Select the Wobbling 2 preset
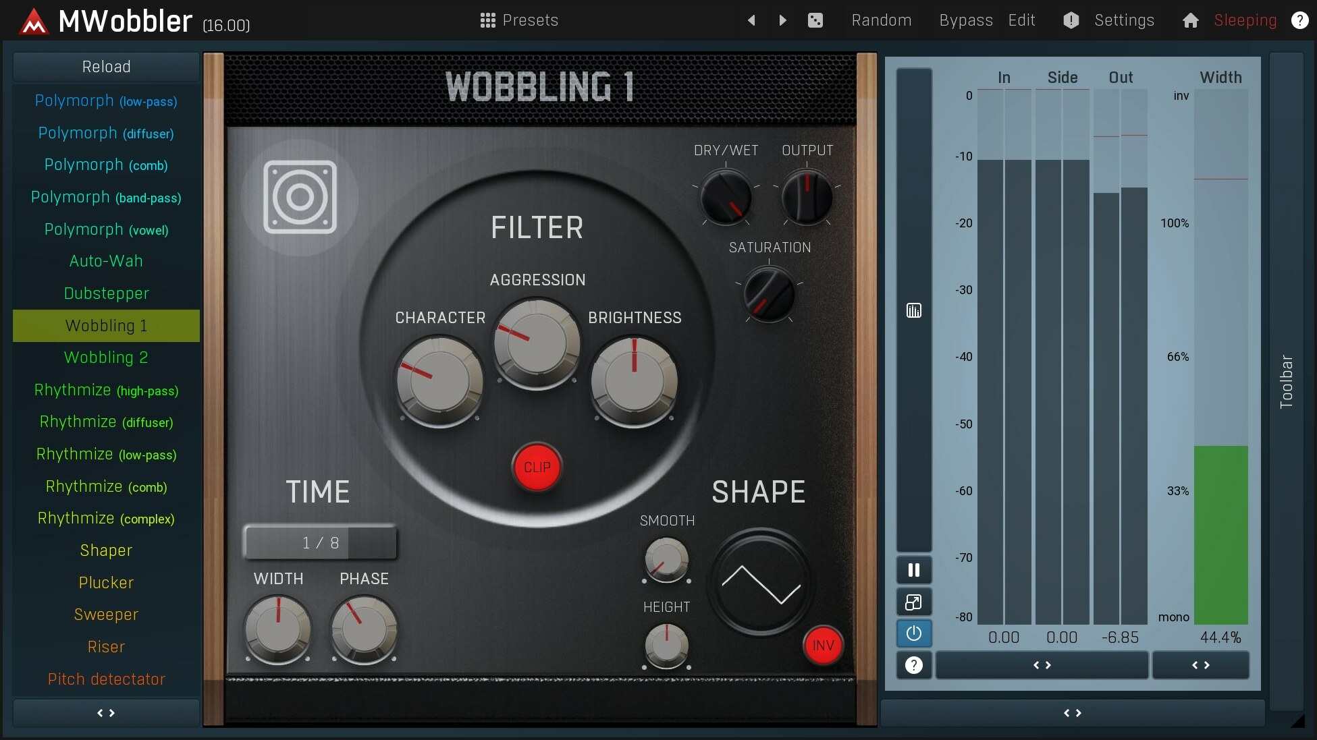 point(105,358)
